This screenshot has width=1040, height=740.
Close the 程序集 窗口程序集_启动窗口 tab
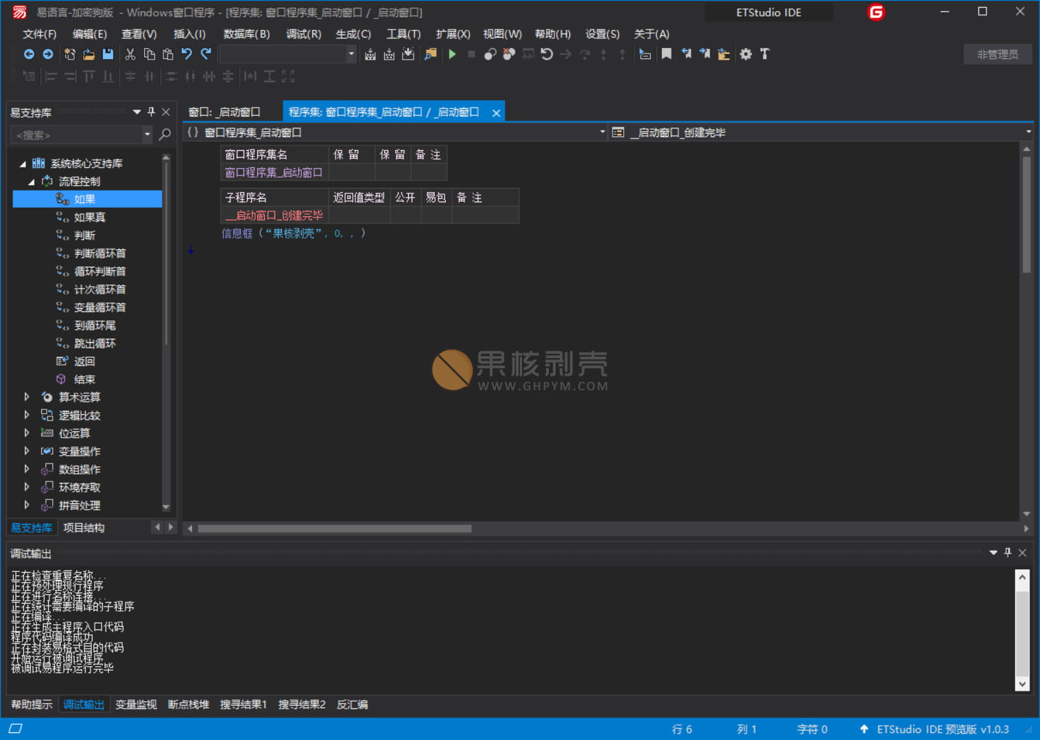tap(496, 112)
